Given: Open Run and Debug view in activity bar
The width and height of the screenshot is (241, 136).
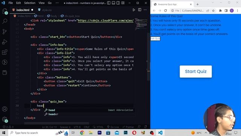Looking at the screenshot, I should pyautogui.click(x=5, y=42).
